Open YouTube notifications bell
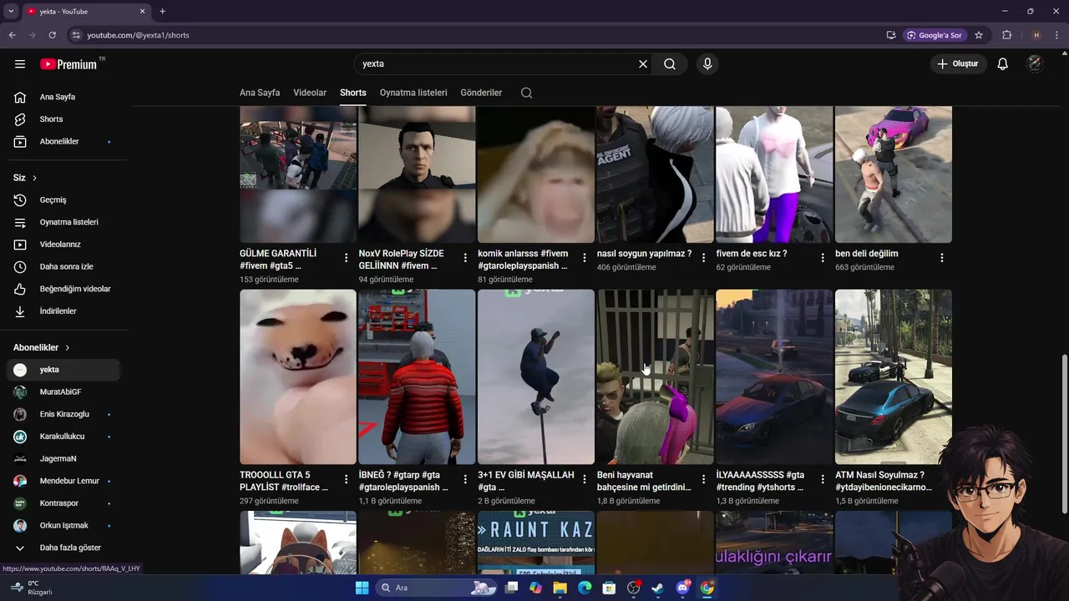This screenshot has width=1069, height=601. [x=1003, y=63]
